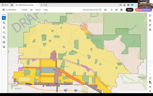Viewport: 153px width, 96px height.
Task: Choose the add text box tool
Action: (4, 37)
